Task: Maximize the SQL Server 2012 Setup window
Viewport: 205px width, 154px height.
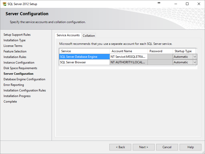Action: coord(187,4)
